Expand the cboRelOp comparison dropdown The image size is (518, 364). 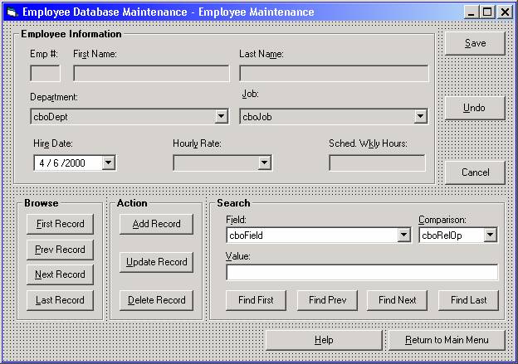pos(491,235)
